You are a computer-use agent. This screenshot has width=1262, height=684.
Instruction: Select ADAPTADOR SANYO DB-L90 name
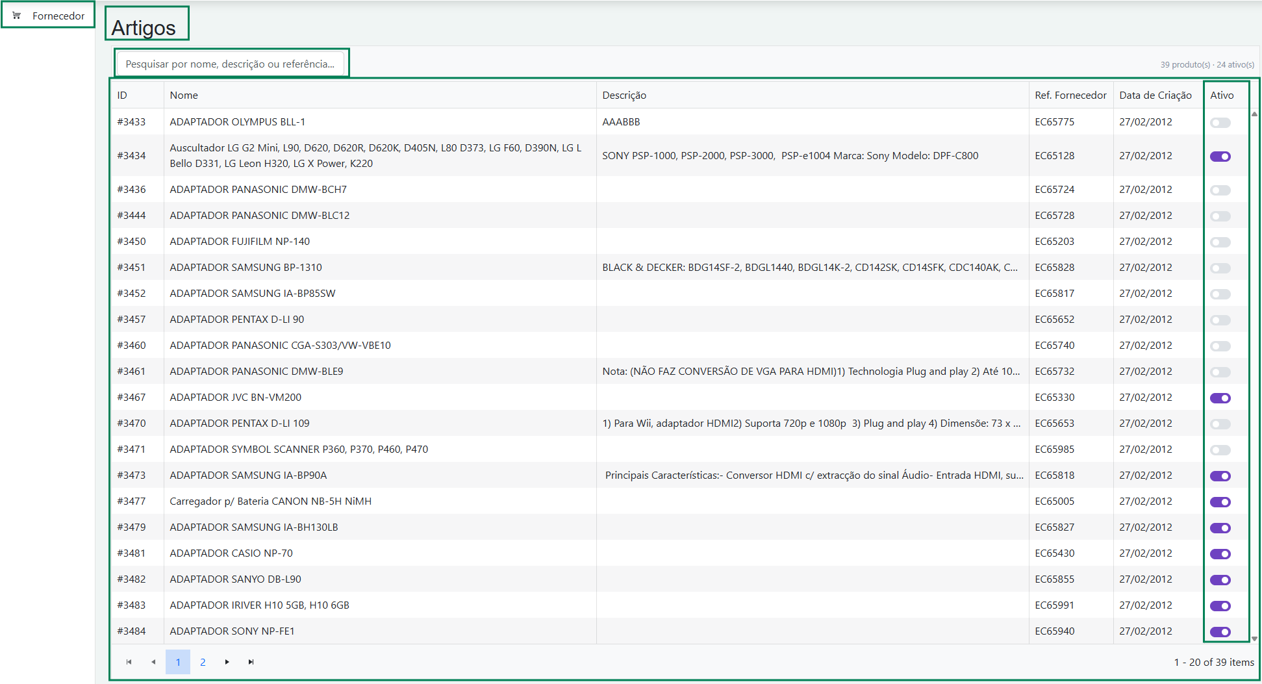(x=236, y=579)
